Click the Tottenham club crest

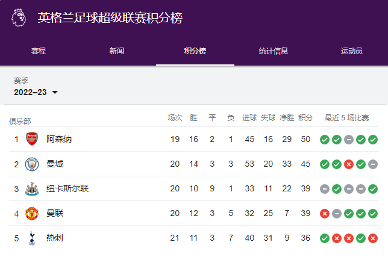coord(31,238)
